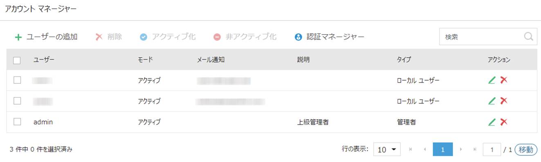Viewport: 541px width, 162px height.
Task: Check the second user's row checkbox
Action: click(x=17, y=101)
